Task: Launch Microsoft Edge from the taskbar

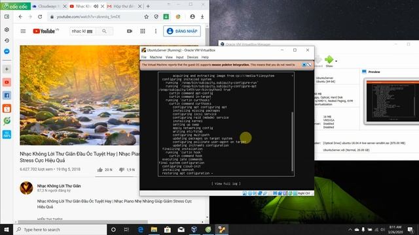Action: (x=141, y=229)
